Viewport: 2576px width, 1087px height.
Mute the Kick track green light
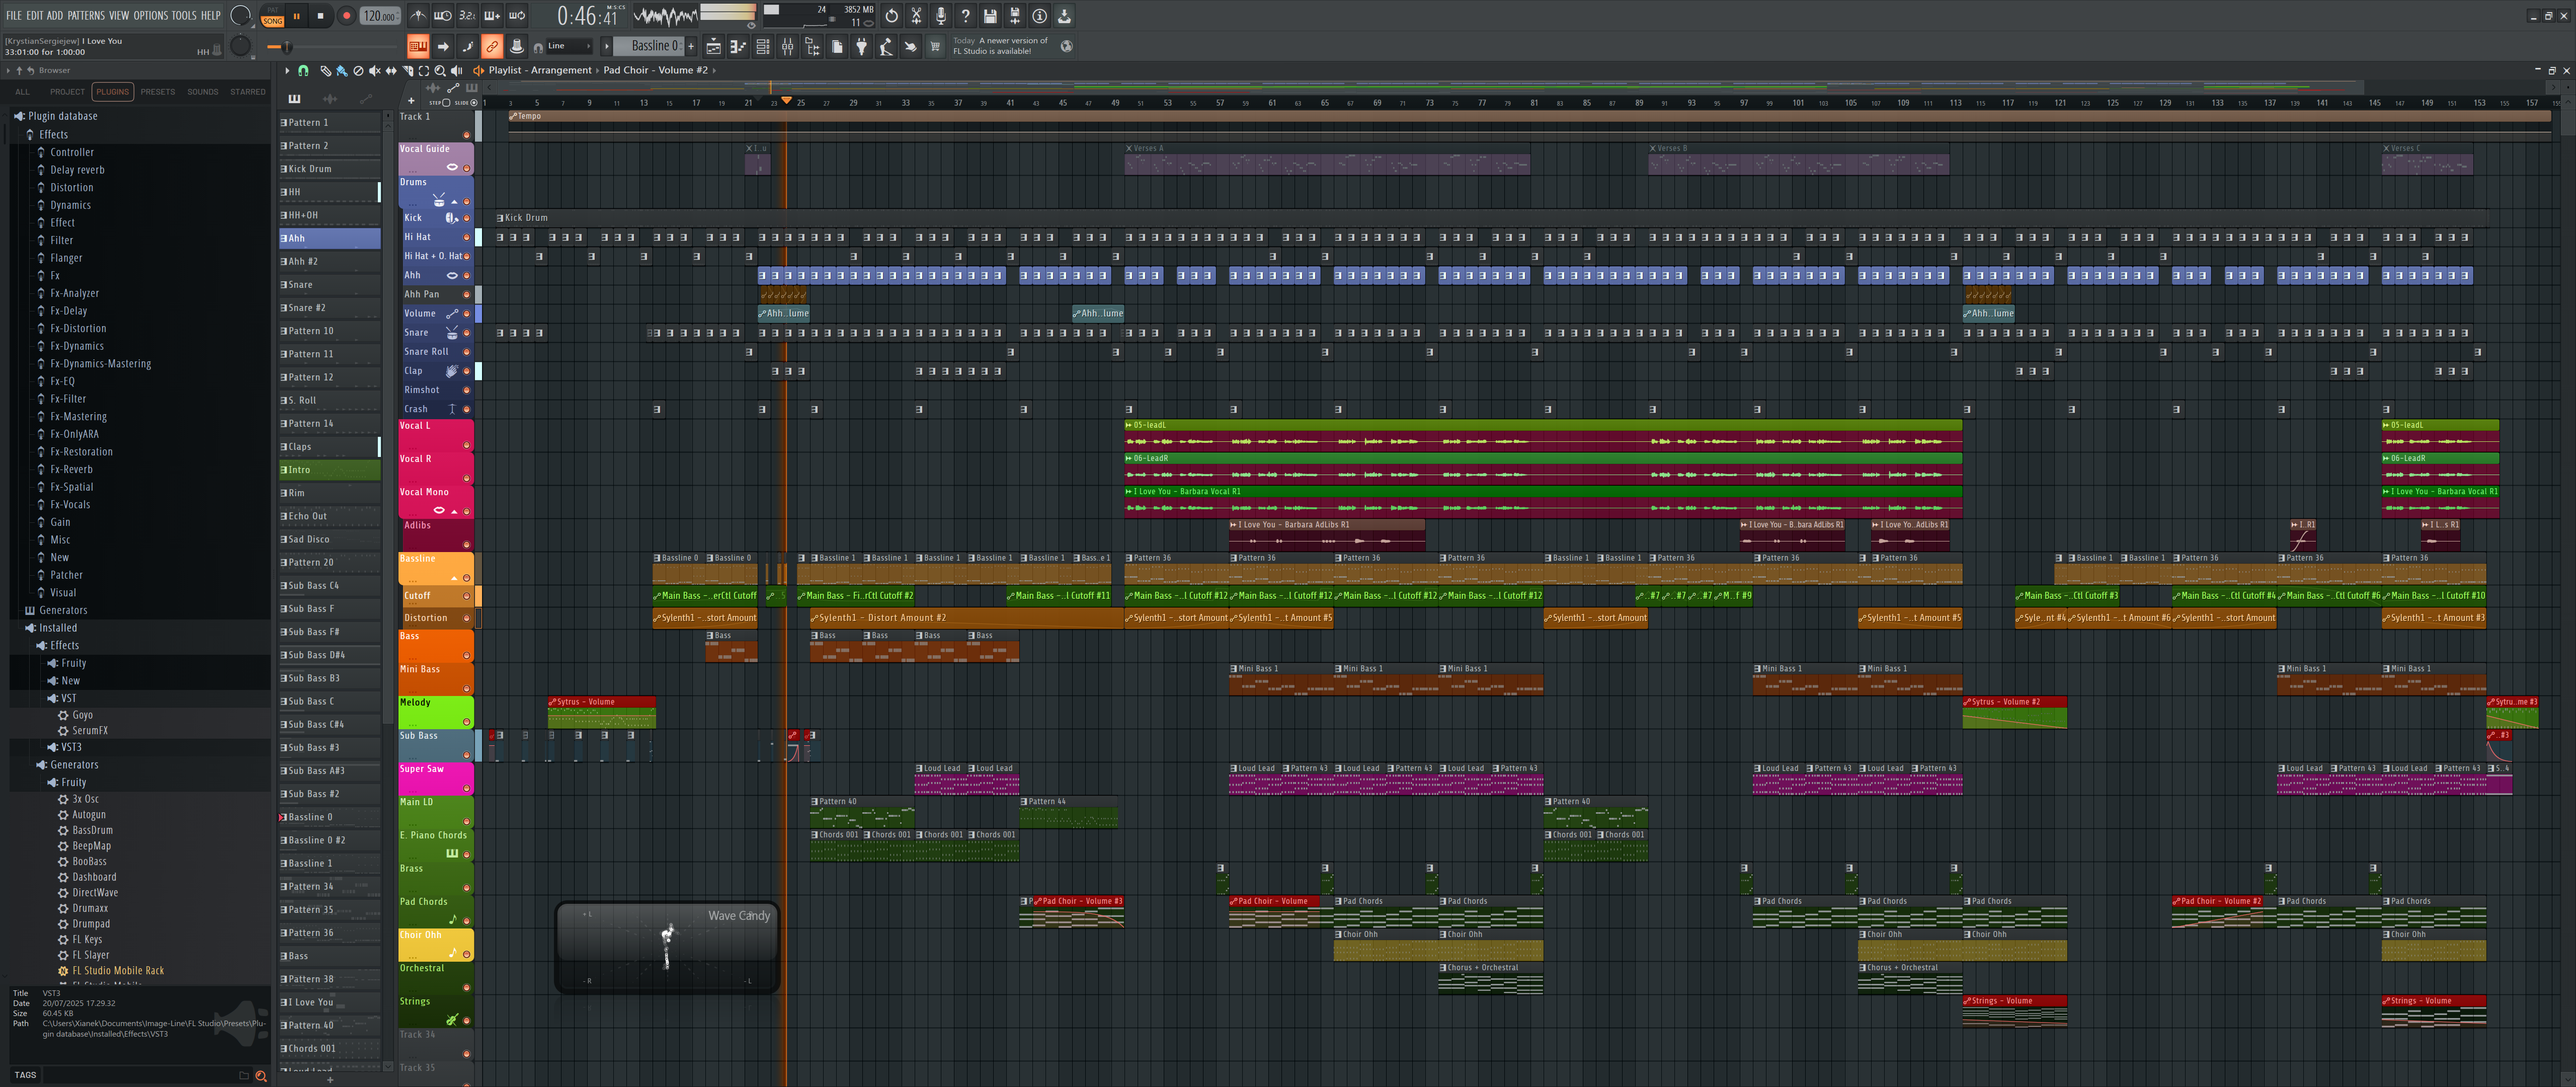(466, 218)
